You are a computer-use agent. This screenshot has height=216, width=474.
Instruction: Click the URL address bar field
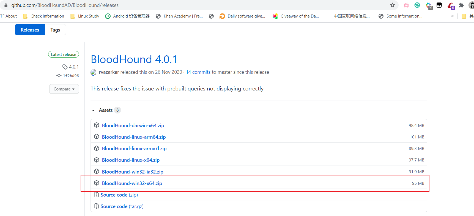193,5
